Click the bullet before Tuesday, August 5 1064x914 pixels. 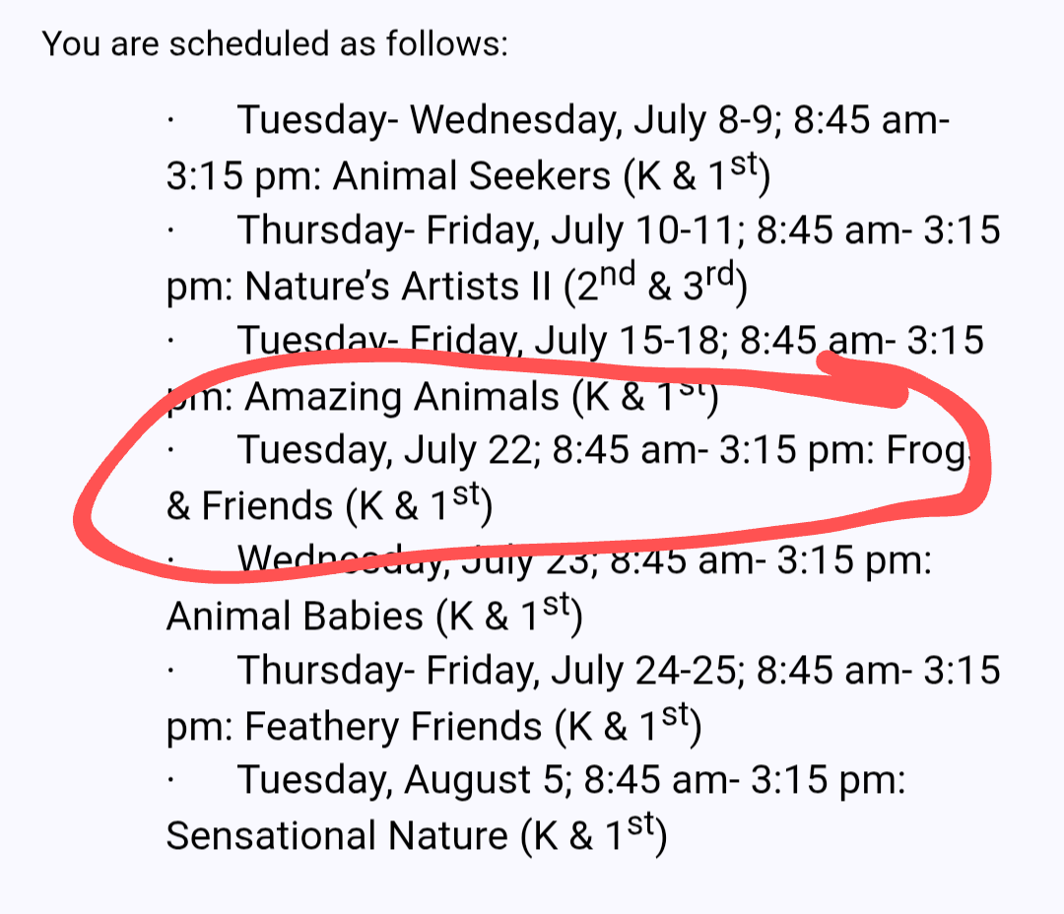click(x=171, y=780)
